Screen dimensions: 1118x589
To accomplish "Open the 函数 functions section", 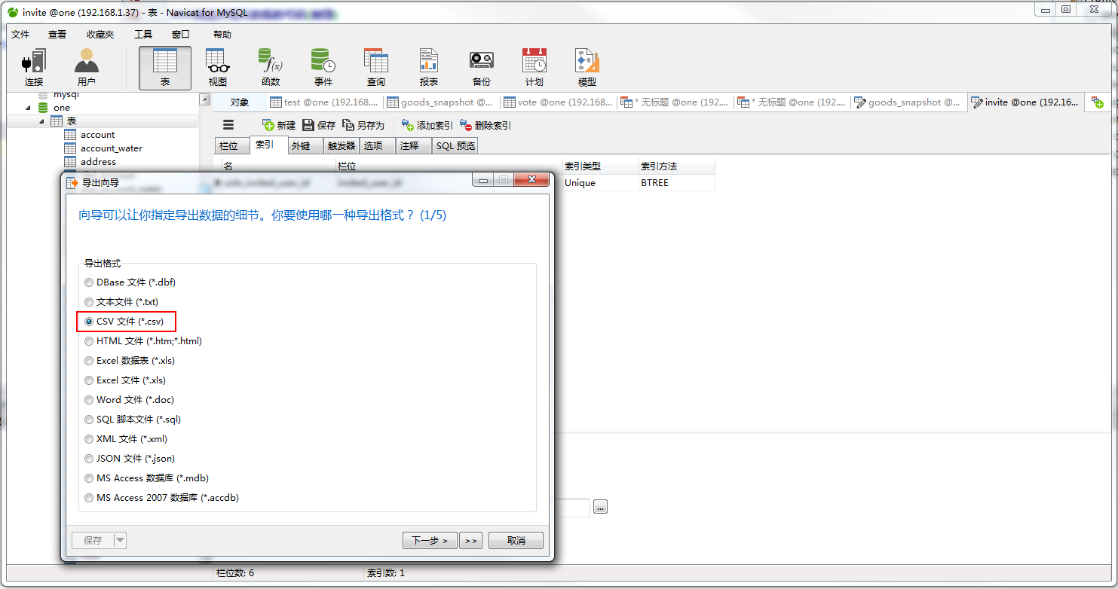I will [271, 68].
